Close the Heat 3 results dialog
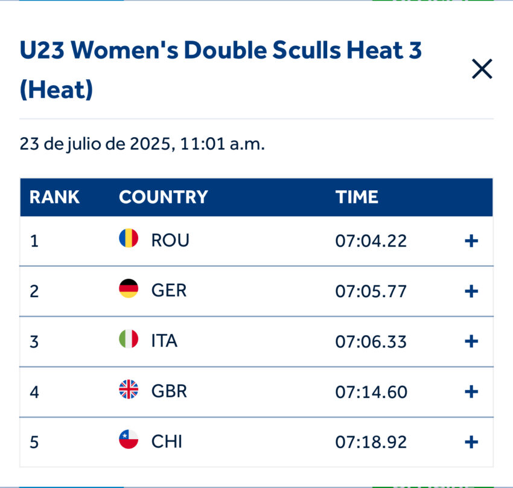 pyautogui.click(x=482, y=69)
